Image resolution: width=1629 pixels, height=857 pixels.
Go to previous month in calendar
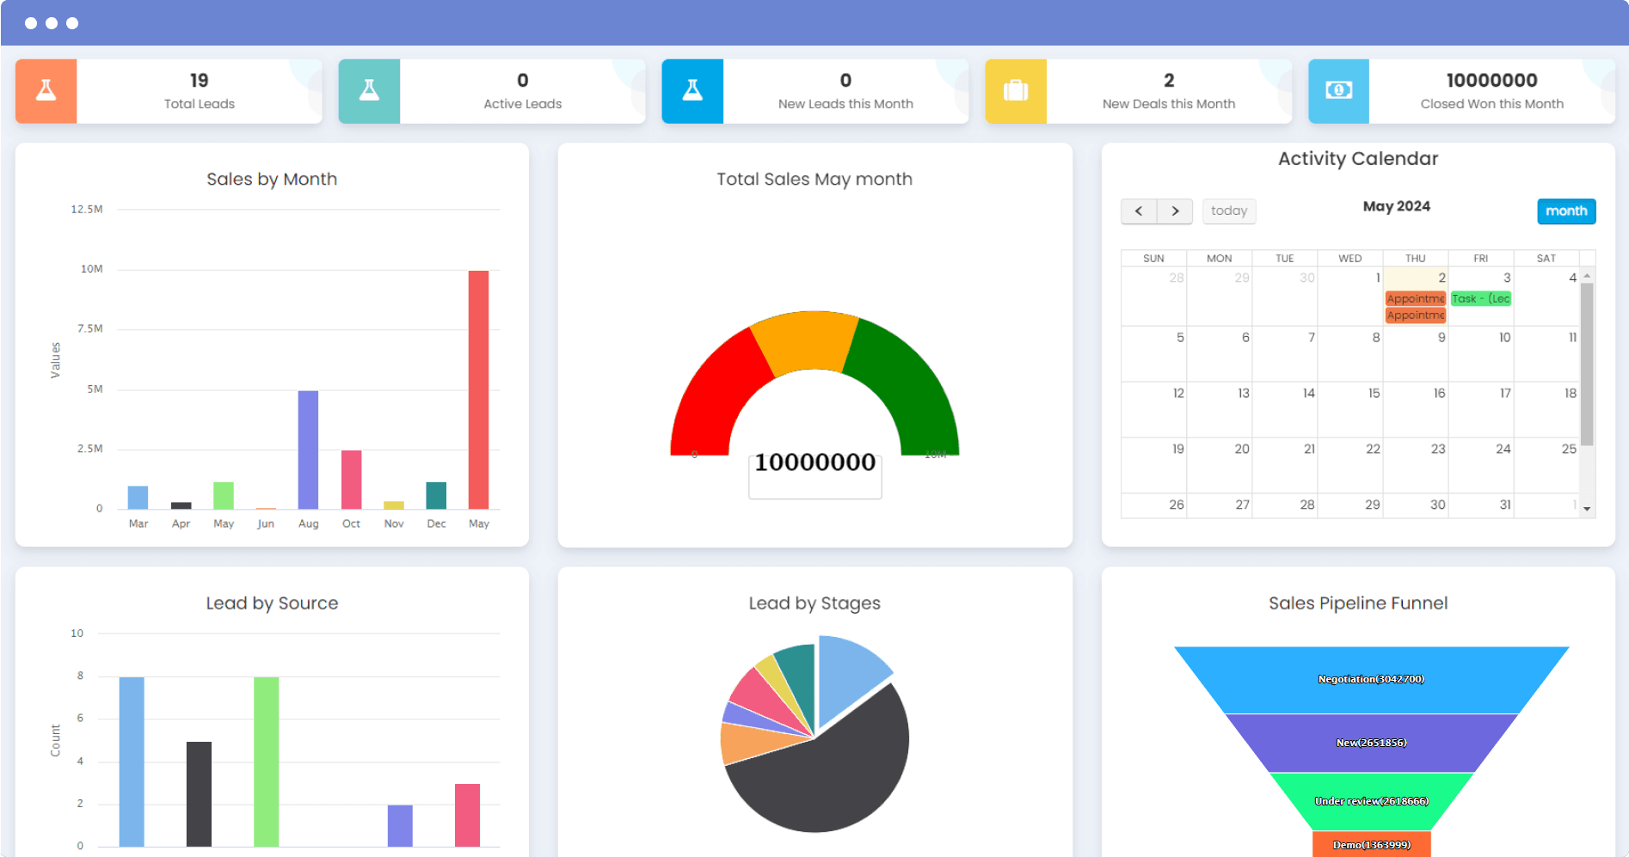[1139, 211]
